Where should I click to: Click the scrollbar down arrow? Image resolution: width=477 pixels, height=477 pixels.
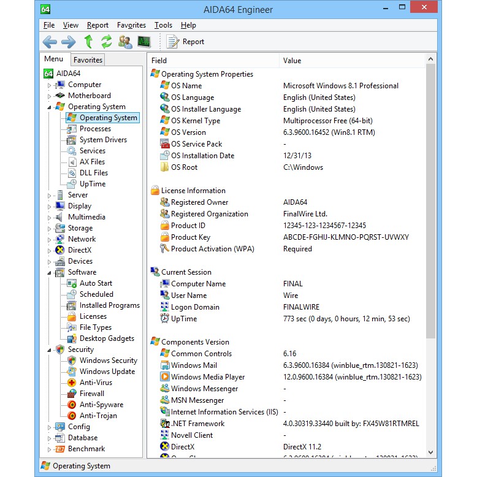(x=430, y=452)
